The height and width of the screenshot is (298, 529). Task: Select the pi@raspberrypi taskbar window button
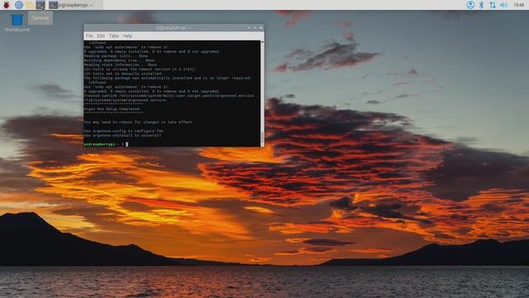[x=75, y=5]
